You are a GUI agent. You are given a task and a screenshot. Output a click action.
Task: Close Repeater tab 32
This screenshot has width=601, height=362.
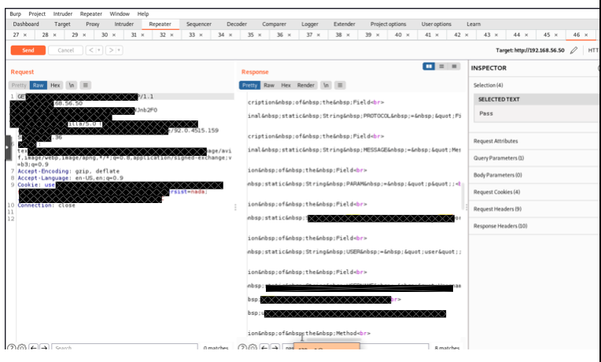171,35
